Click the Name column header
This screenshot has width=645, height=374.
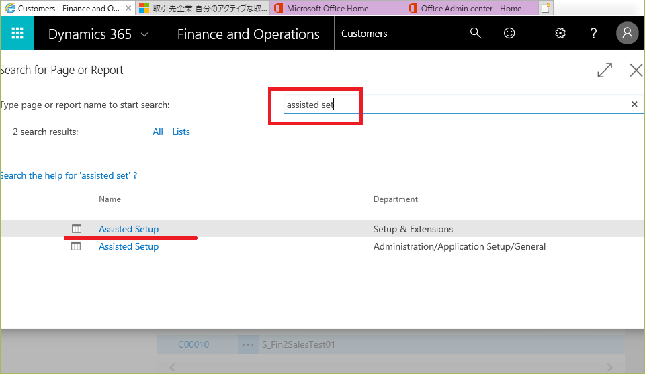[110, 199]
